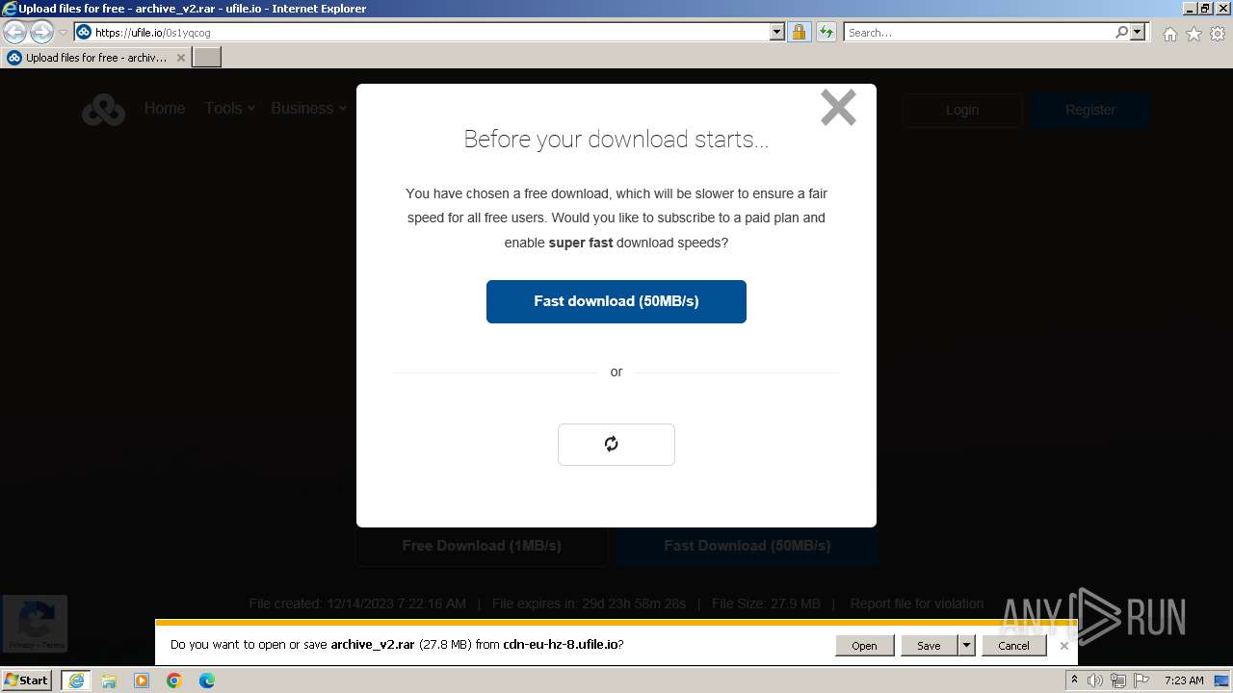This screenshot has height=693, width=1233.
Task: Click the Register button
Action: 1090,110
